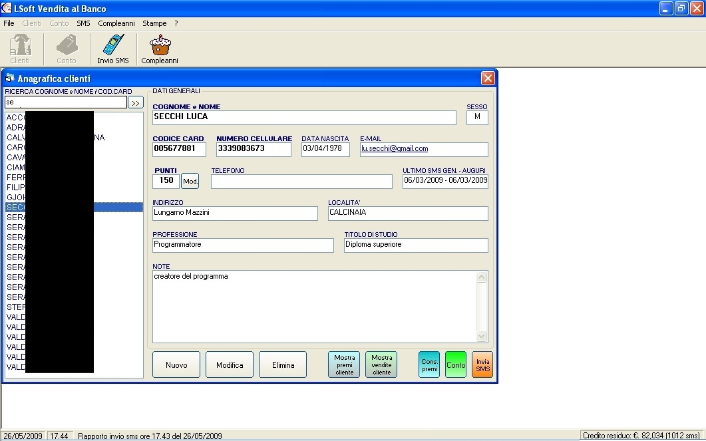
Task: Click the LSoft application icon in title bar
Action: point(6,8)
